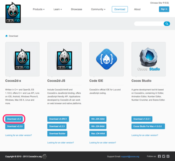The width and height of the screenshot is (175, 161).
Task: Open the Code IDE product thumbnail
Action: (x=106, y=59)
